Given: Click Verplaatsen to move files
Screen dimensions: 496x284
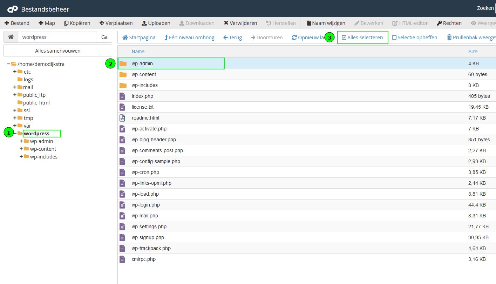Looking at the screenshot, I should pos(116,23).
